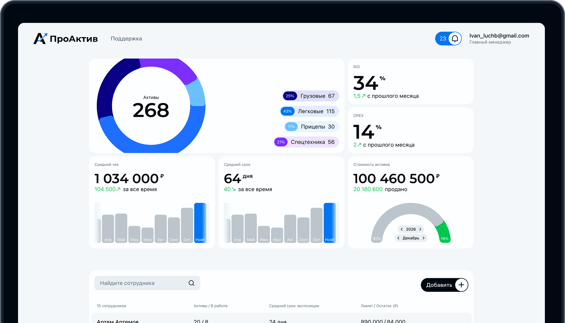Go to previous year from 2026
565x323 pixels.
click(402, 229)
